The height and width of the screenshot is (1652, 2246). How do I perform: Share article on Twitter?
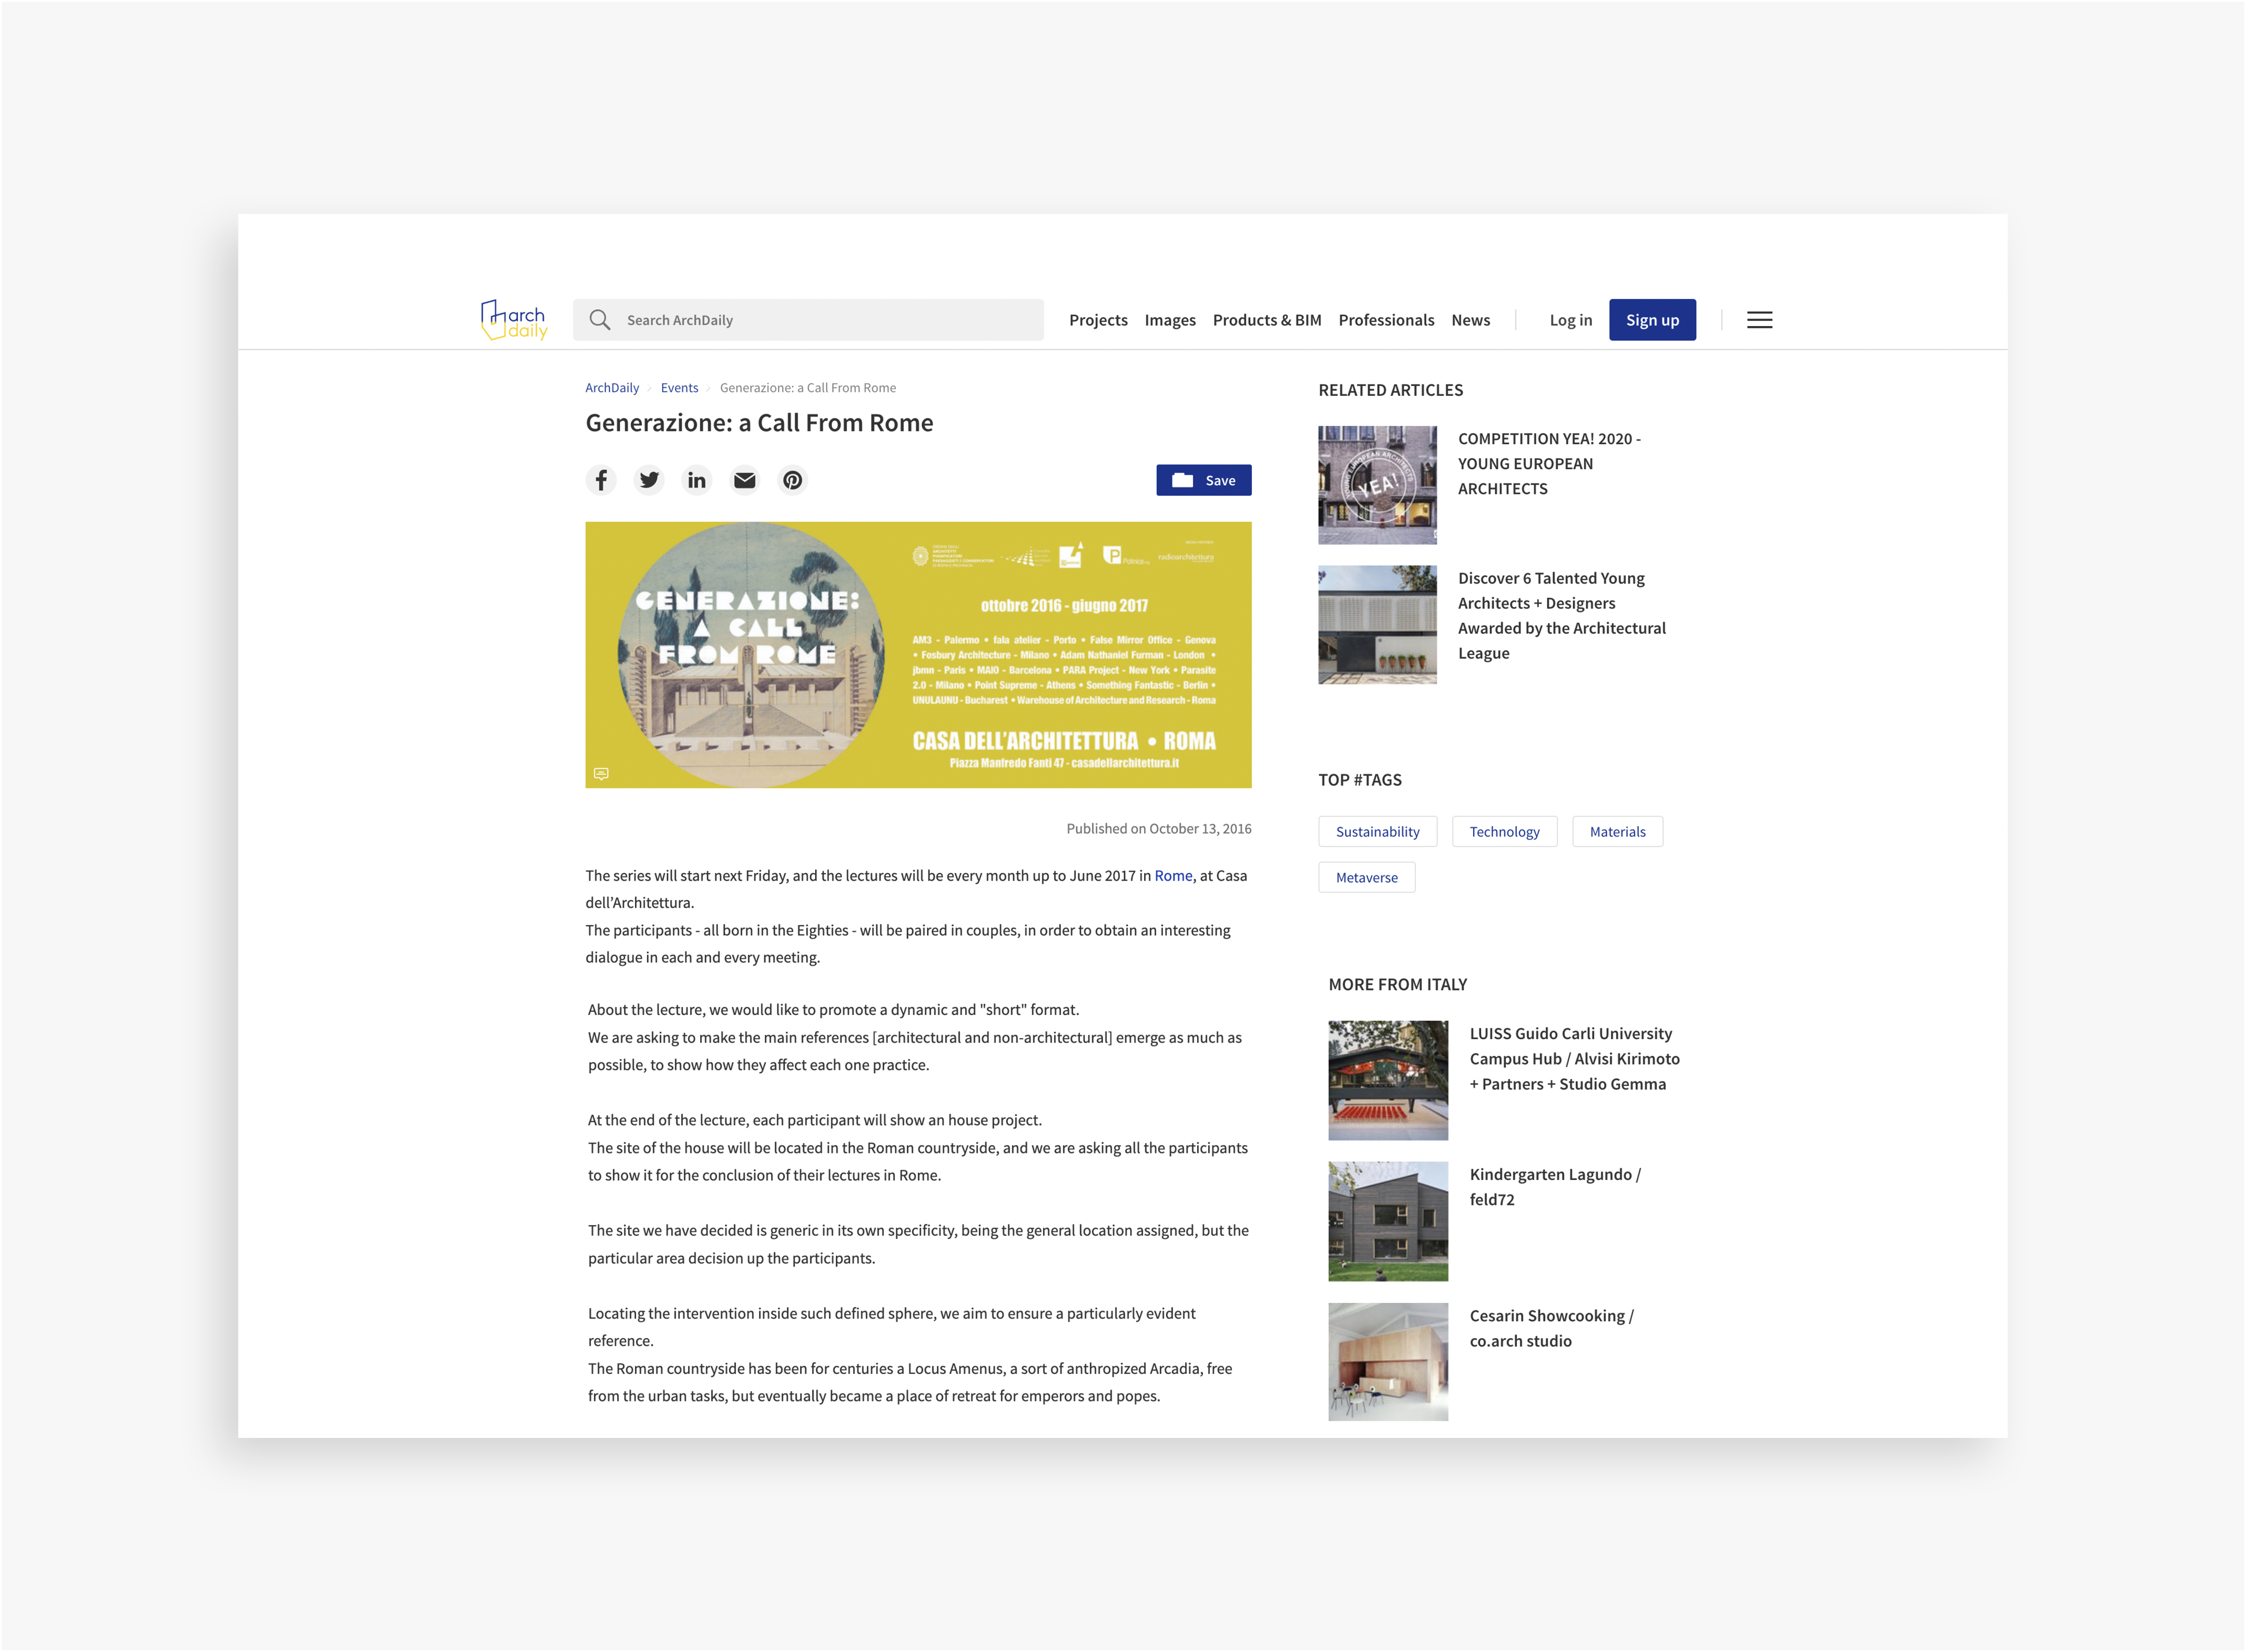(x=648, y=480)
